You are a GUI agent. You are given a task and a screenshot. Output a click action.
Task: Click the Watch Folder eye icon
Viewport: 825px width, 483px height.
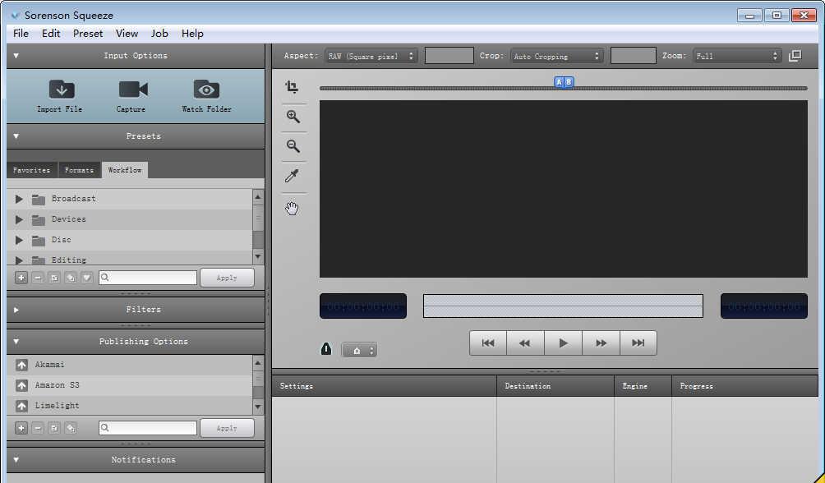tap(206, 90)
